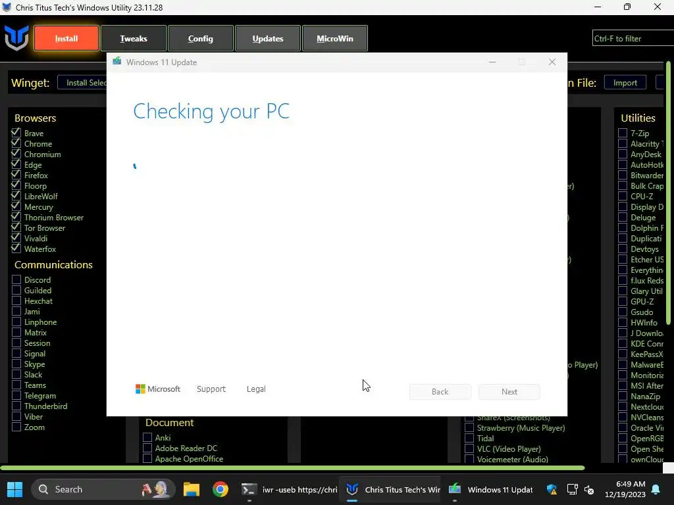Image resolution: width=674 pixels, height=505 pixels.
Task: Check the Telegram checkbox
Action: click(x=16, y=395)
